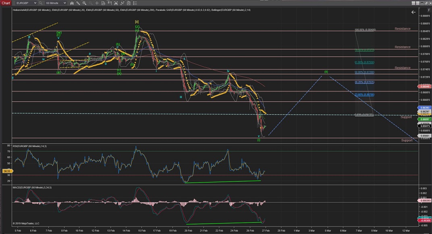432x234 pixels.
Task: Click the zoom in magnifier icon
Action: click(84, 3)
